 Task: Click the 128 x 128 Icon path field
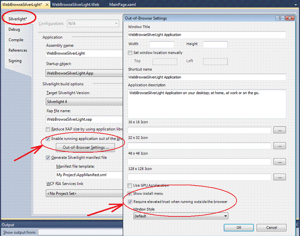coord(199,177)
